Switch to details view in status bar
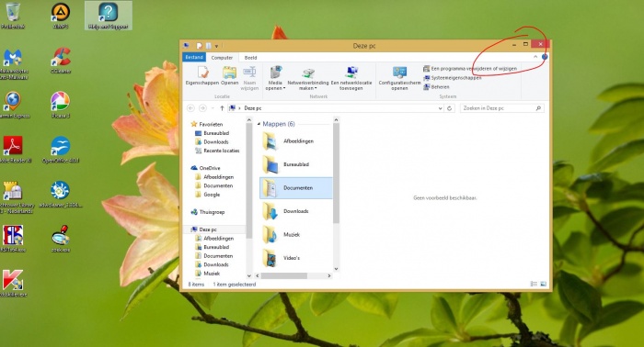This screenshot has width=644, height=347. click(534, 284)
